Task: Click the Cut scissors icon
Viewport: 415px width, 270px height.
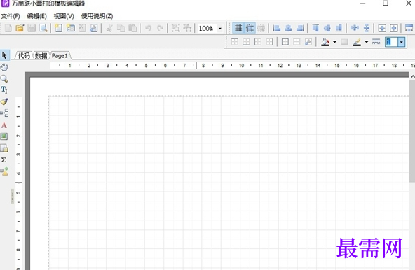Action: [109, 28]
